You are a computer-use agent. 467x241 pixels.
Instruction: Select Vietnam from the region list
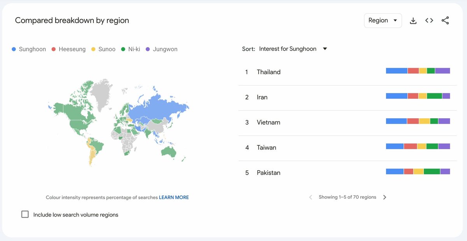click(269, 122)
